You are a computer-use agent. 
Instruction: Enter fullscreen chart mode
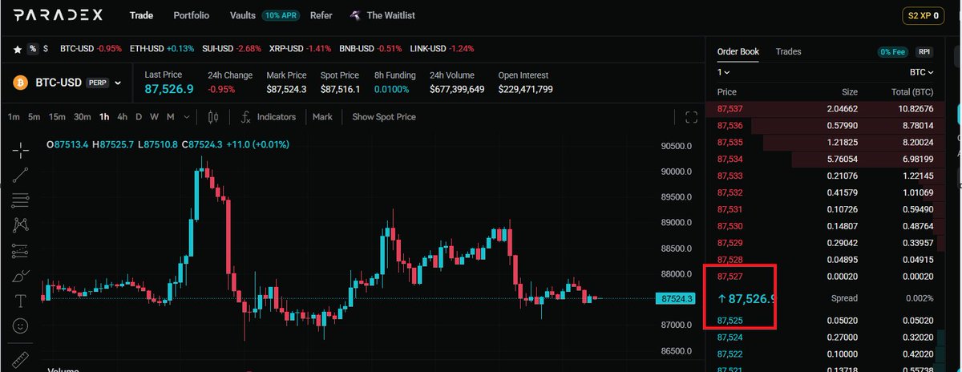tap(691, 118)
